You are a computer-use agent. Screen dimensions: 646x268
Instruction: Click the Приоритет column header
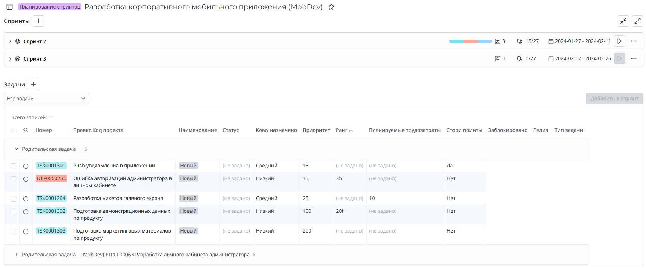pos(316,130)
